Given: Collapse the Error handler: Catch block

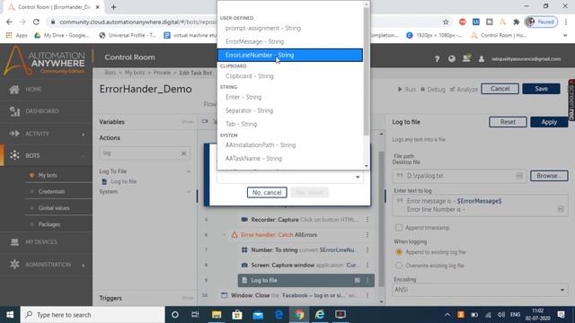Looking at the screenshot, I should coord(225,235).
